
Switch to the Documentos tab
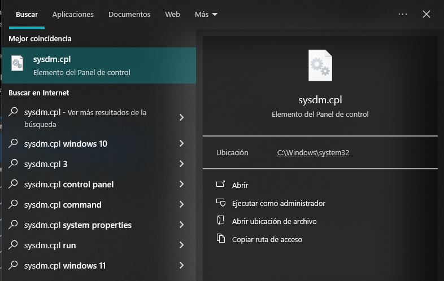click(129, 15)
